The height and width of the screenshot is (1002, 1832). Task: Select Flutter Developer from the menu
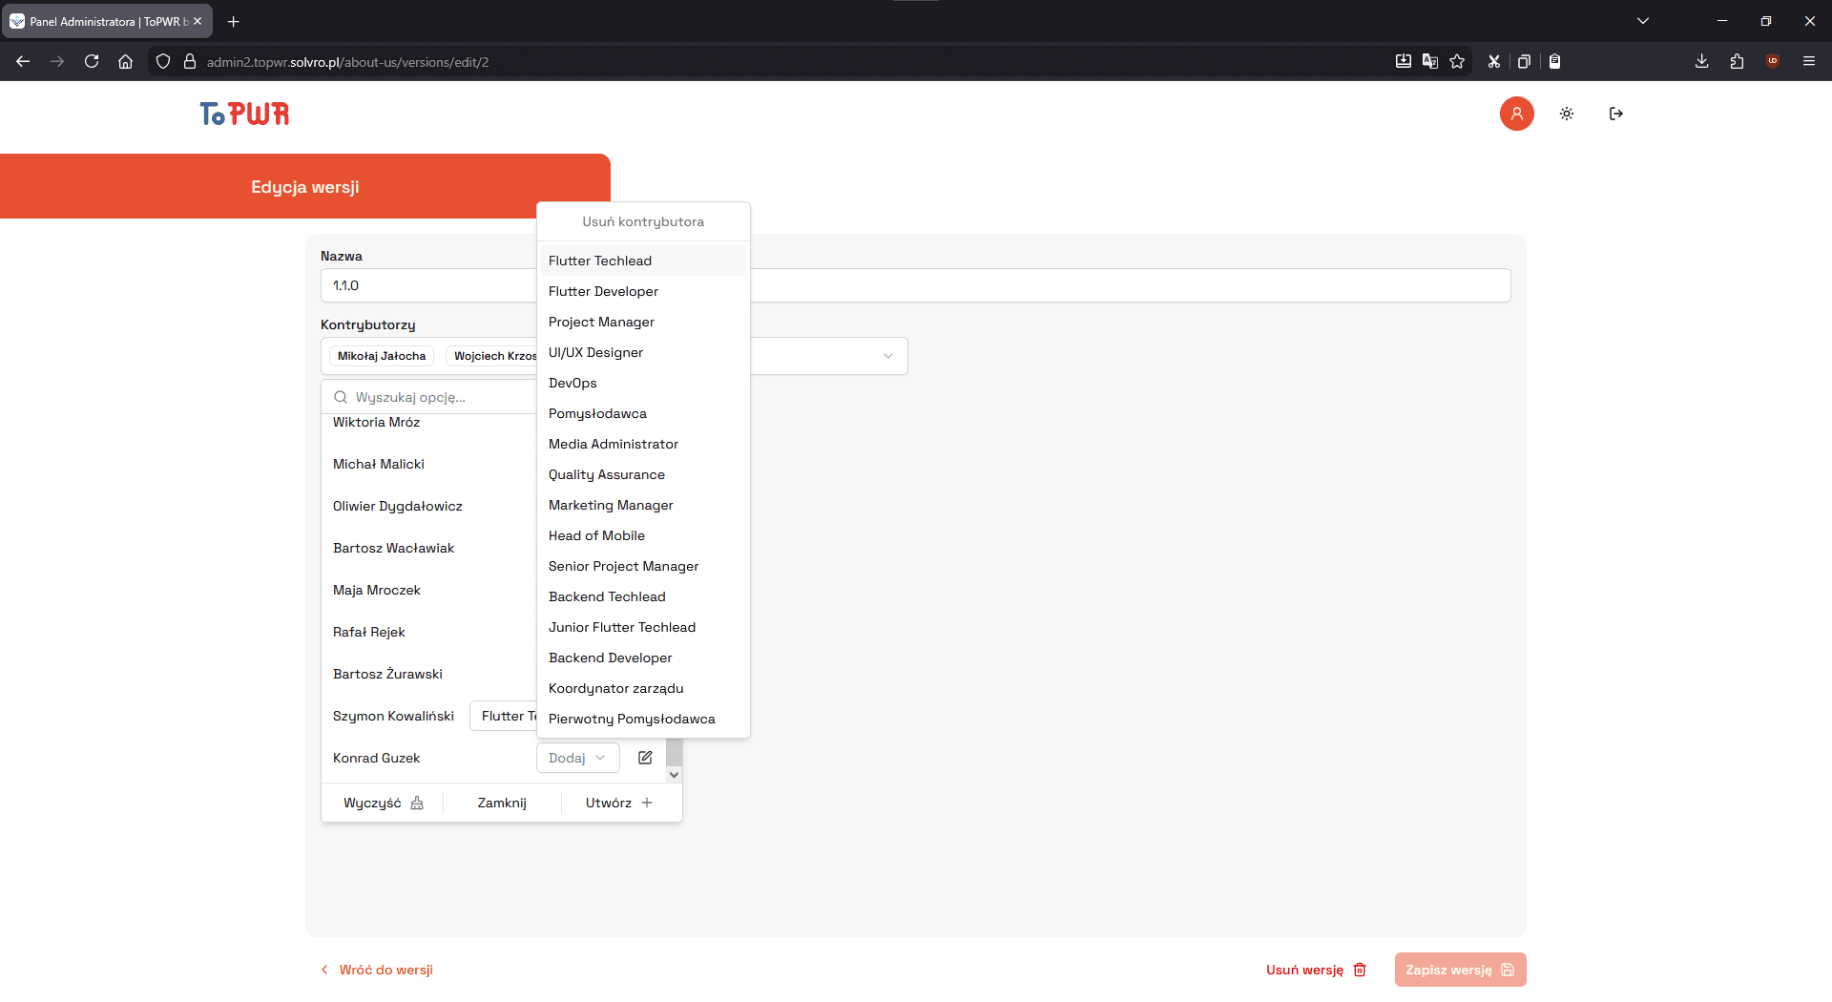(603, 291)
